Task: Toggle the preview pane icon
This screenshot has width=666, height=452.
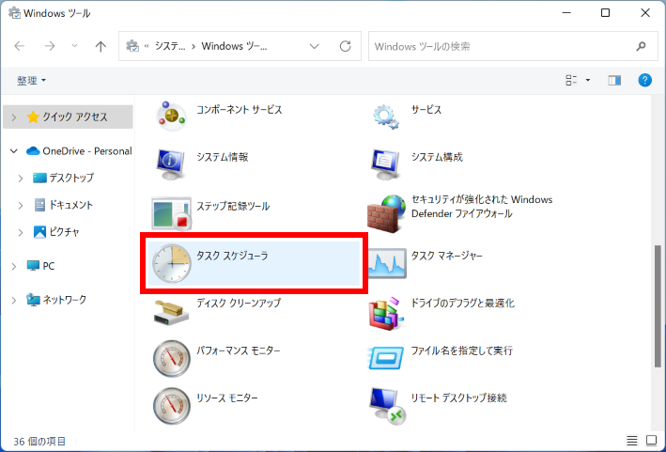Action: click(x=614, y=80)
